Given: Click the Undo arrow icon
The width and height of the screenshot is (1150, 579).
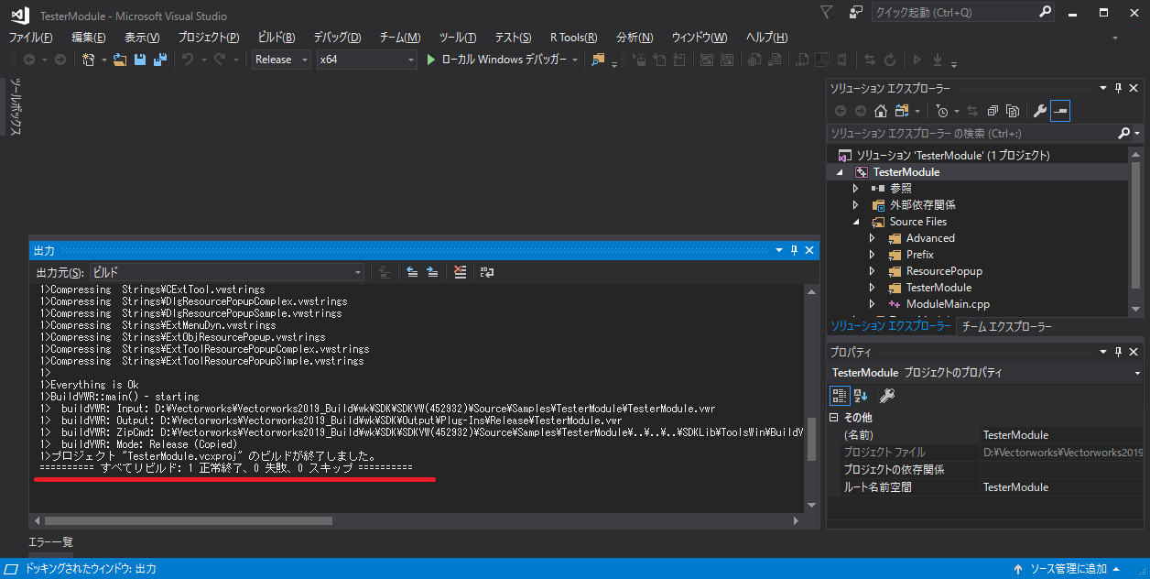Looking at the screenshot, I should (x=187, y=60).
